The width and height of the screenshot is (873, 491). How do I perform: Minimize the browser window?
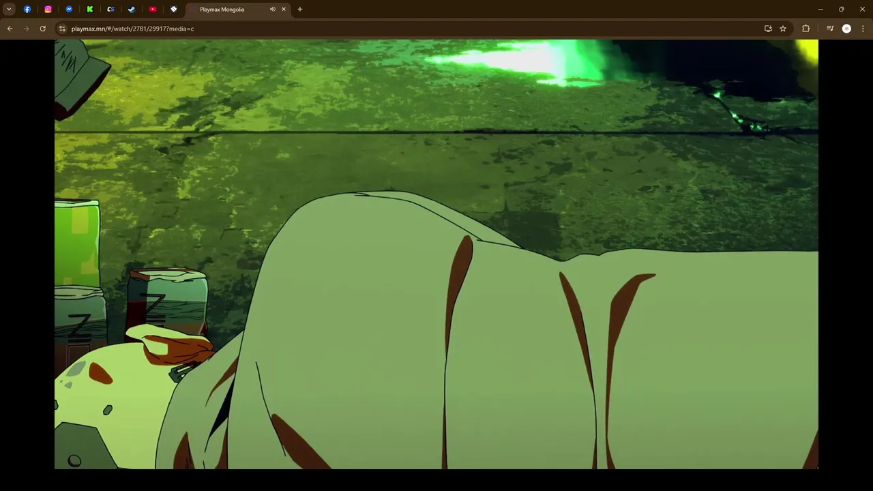(820, 10)
